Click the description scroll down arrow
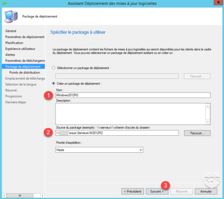224x199 pixels. coord(208,122)
